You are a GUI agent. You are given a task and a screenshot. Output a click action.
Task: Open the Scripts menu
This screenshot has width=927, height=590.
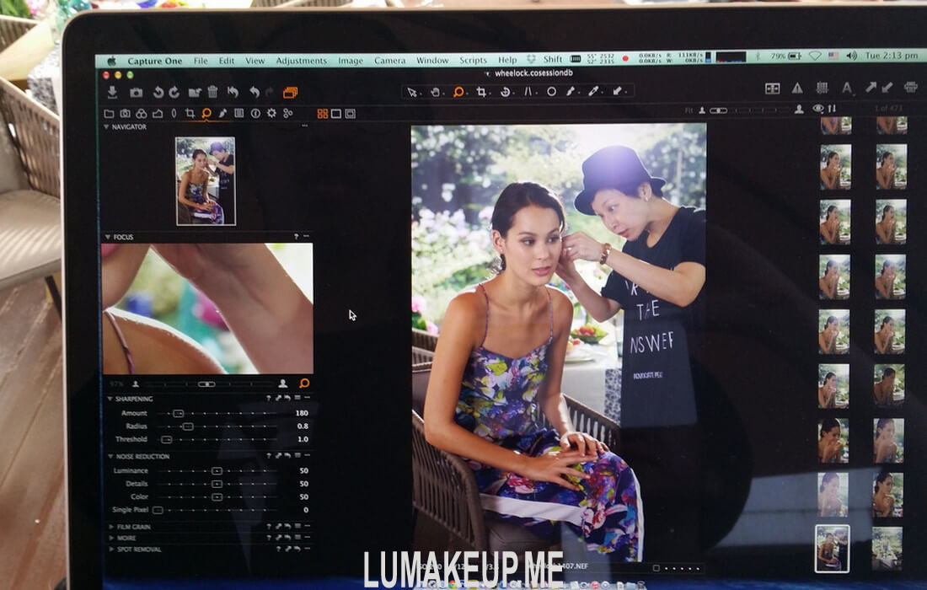coord(473,61)
